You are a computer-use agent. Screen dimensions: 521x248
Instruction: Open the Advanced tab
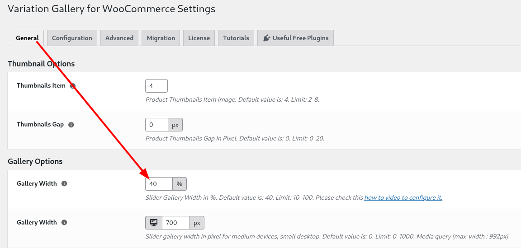(x=119, y=38)
